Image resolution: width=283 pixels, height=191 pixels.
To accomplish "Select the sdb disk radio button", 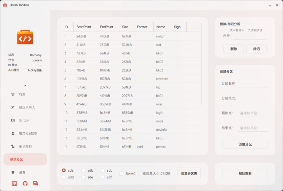I will coord(83,170).
